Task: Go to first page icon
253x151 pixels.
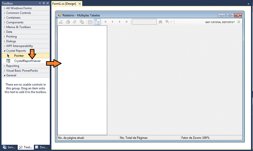Action: [105, 22]
